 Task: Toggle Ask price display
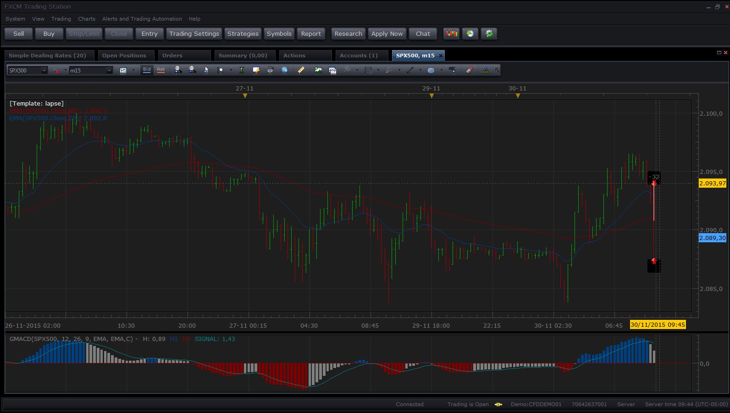pyautogui.click(x=161, y=70)
